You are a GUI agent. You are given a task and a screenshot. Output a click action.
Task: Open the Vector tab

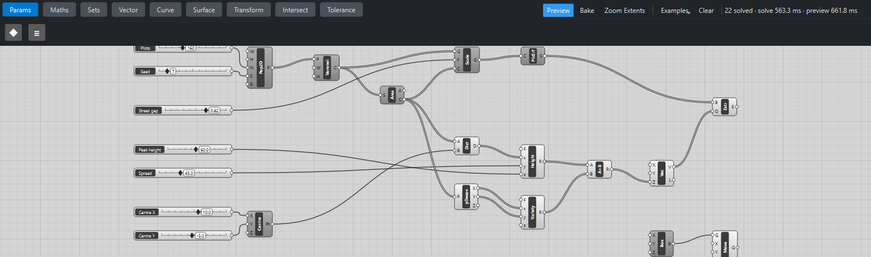[x=128, y=9]
